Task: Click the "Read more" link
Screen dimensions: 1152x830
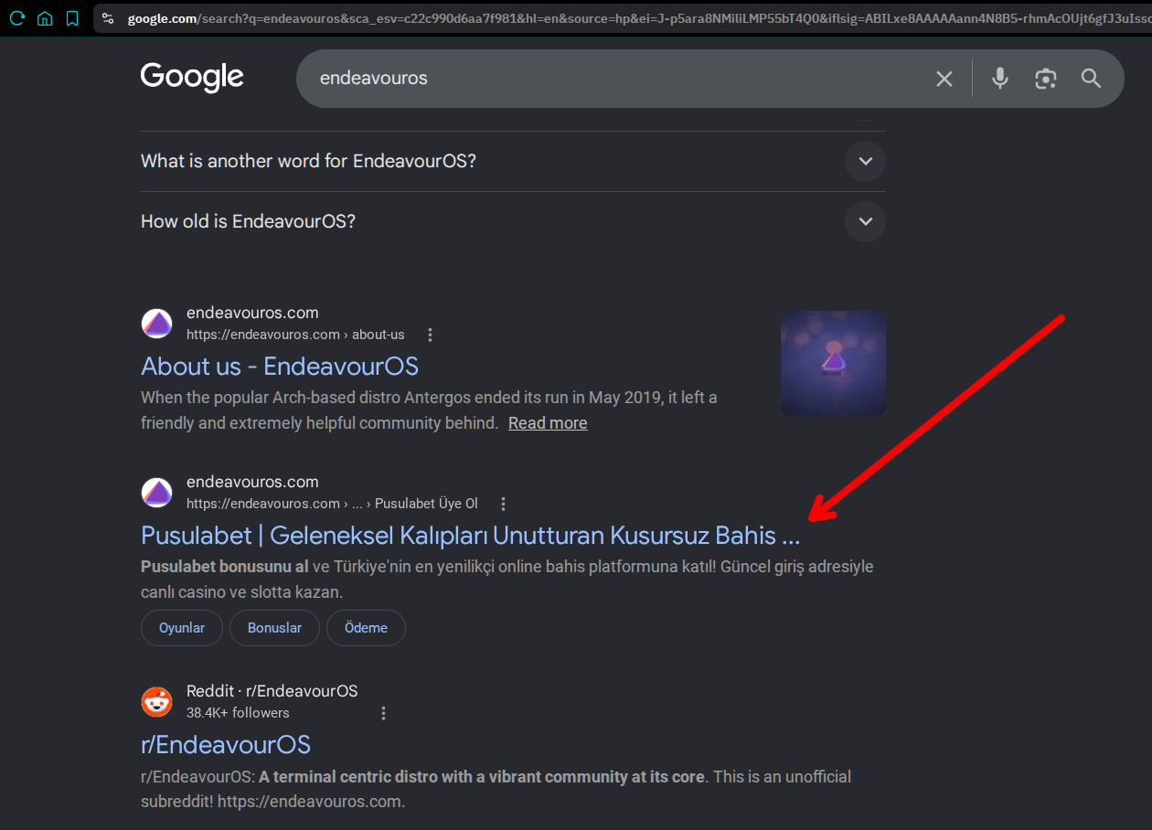Action: click(548, 423)
